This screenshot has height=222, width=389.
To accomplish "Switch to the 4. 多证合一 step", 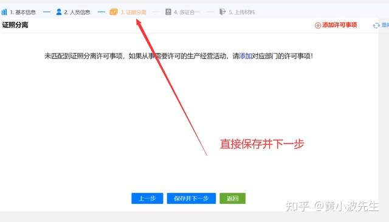I will coord(187,12).
